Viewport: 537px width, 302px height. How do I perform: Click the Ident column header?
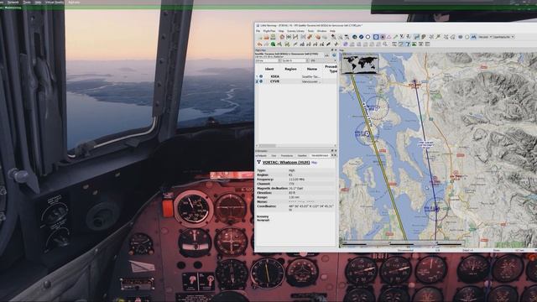coord(269,69)
